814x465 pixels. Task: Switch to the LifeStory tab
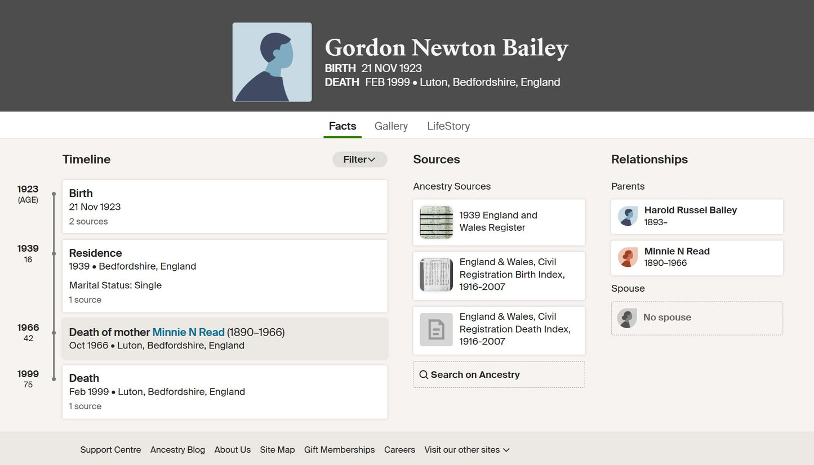(448, 126)
